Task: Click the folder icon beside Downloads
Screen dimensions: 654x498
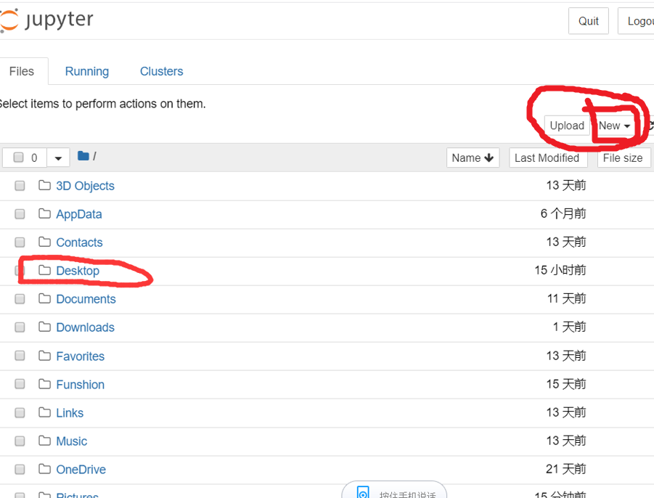Action: point(44,327)
